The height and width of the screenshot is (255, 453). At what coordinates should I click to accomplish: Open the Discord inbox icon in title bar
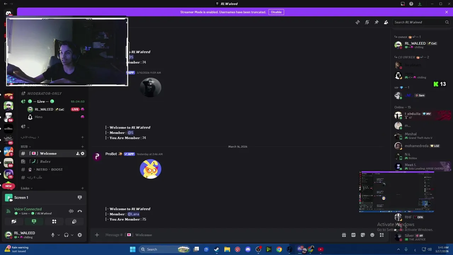tap(403, 4)
